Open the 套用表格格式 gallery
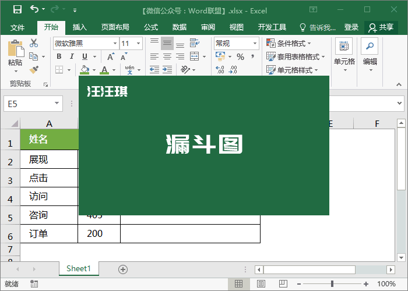 (296, 56)
